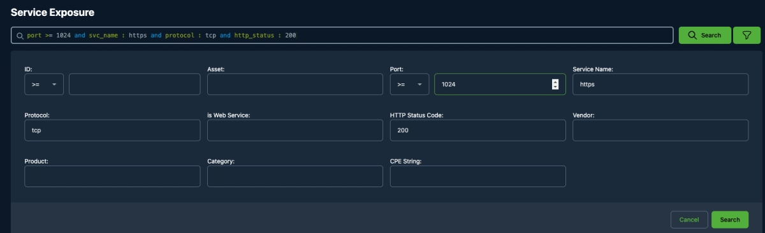Click the Asset label
This screenshot has width=765, height=233.
coord(216,69)
